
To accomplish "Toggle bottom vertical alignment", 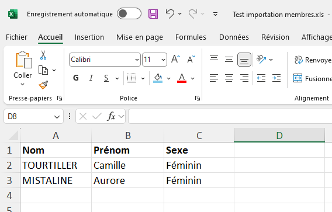I will point(244,60).
